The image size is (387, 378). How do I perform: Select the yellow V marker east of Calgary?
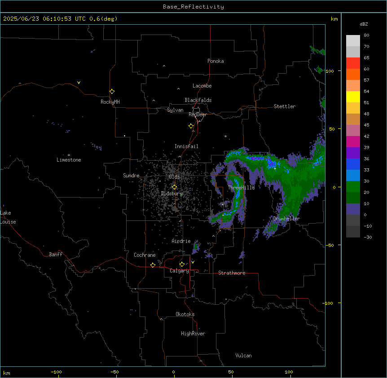click(193, 262)
